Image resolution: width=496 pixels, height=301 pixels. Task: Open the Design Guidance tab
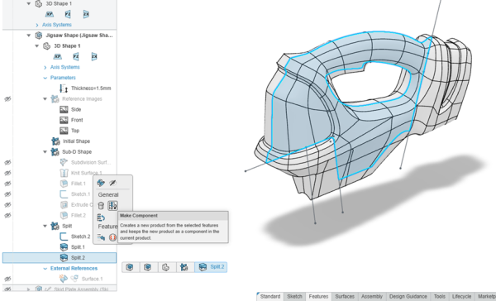coord(408,297)
